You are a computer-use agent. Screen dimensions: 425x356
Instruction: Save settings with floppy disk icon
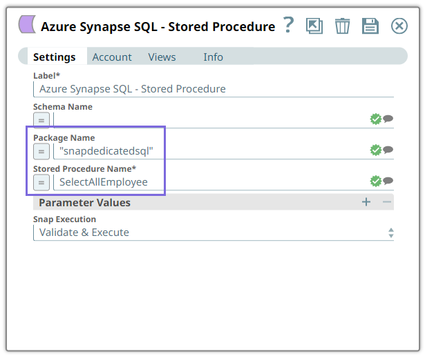[x=370, y=26]
